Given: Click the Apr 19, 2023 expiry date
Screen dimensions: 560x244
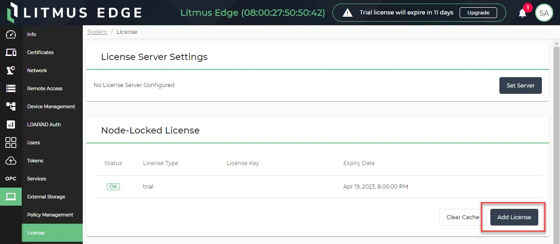Looking at the screenshot, I should coord(375,186).
